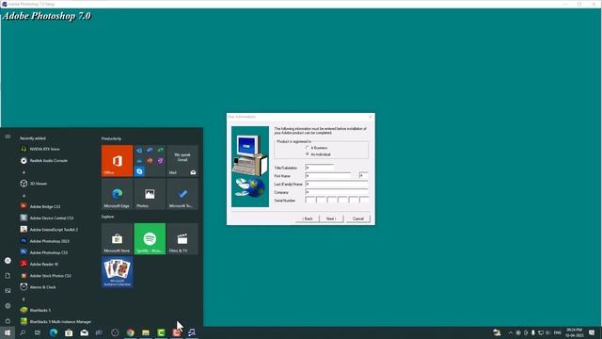Open Google Chrome from the taskbar
602x339 pixels.
pos(130,332)
